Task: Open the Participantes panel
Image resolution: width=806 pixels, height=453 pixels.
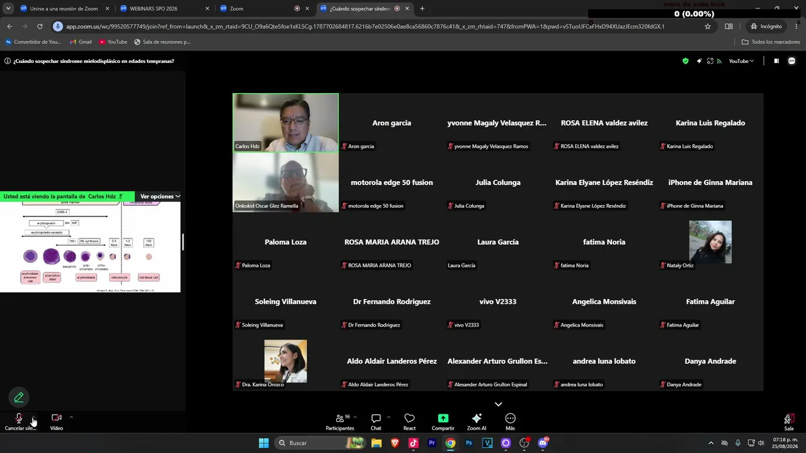Action: click(x=340, y=422)
